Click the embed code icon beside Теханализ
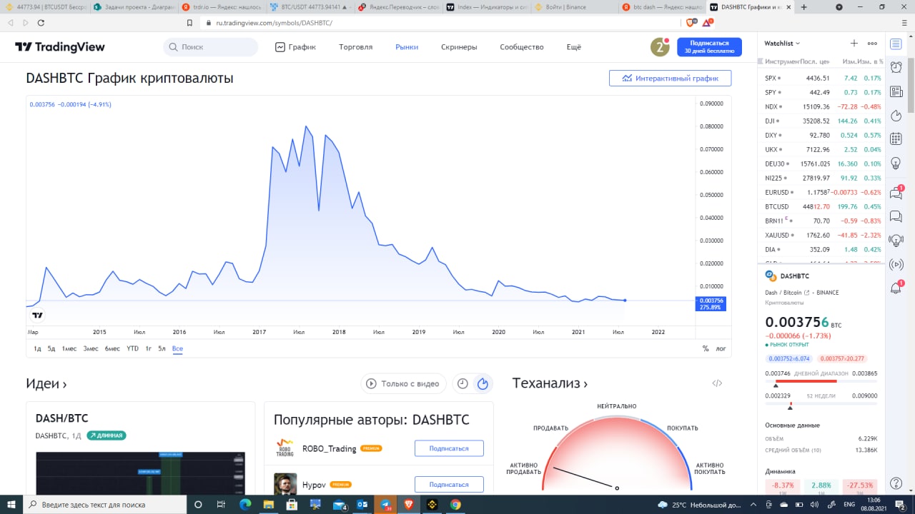This screenshot has width=915, height=514. pyautogui.click(x=717, y=383)
